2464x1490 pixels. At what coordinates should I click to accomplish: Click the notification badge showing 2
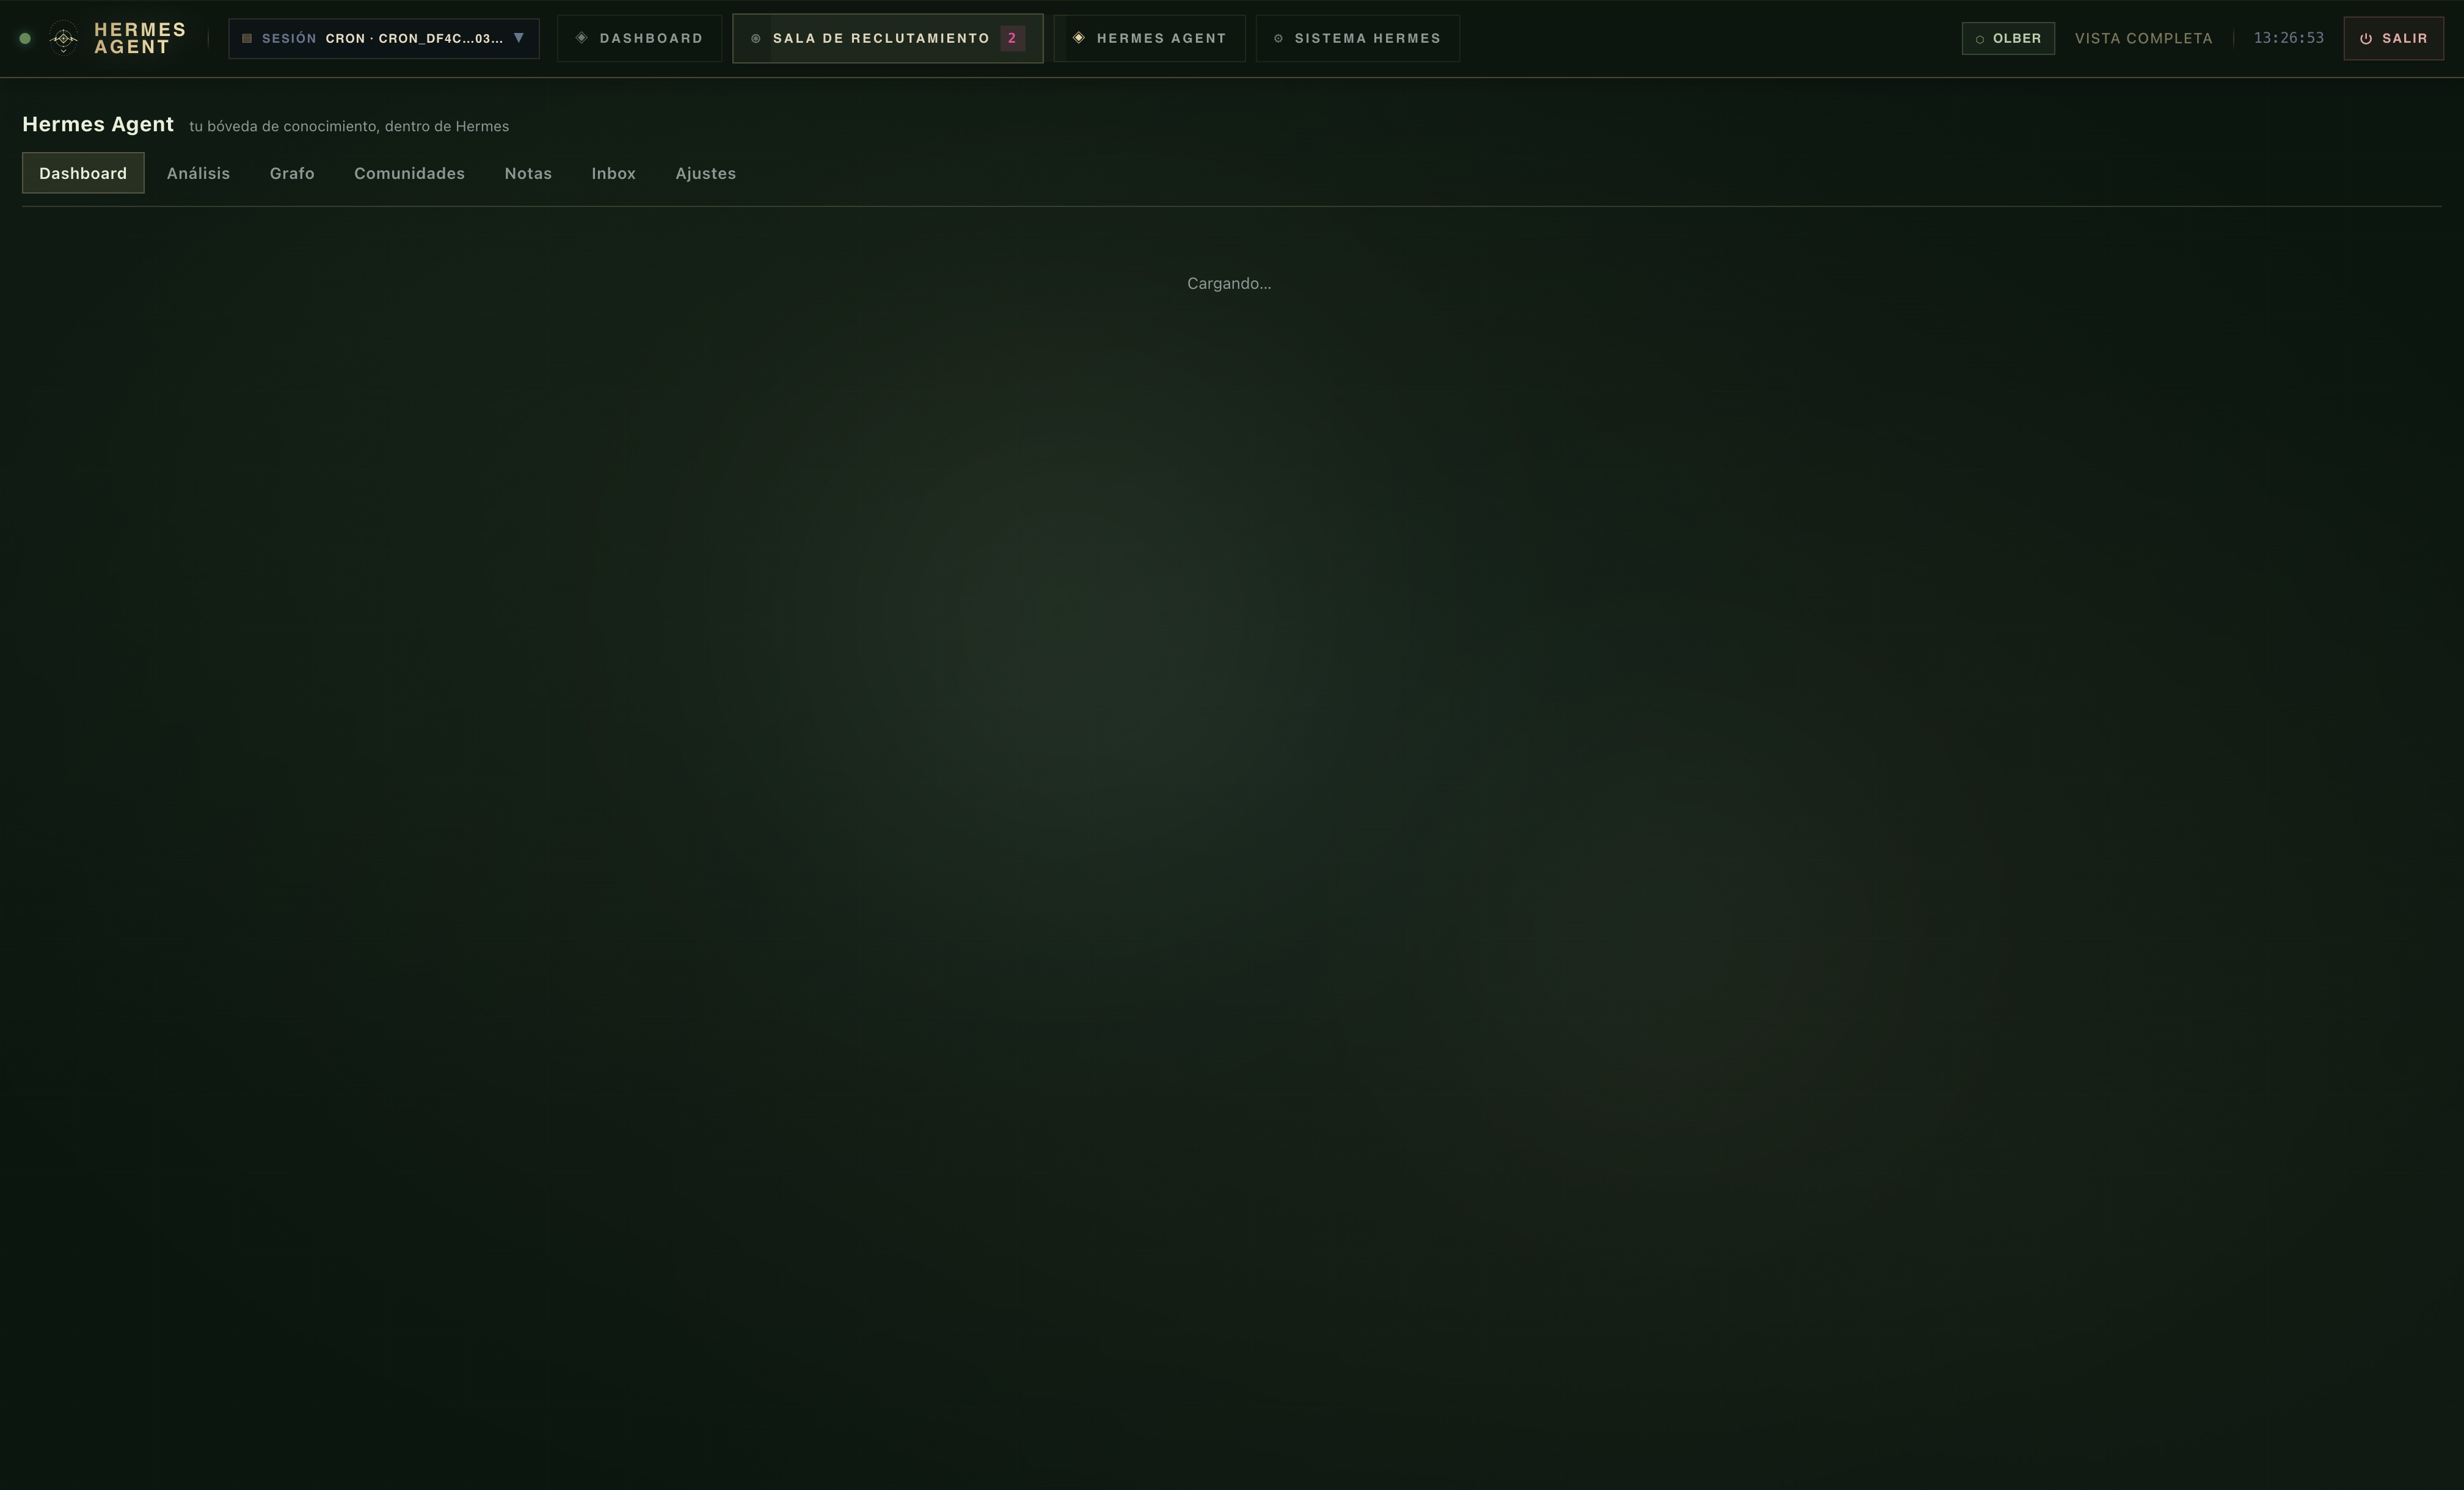pyautogui.click(x=1012, y=38)
